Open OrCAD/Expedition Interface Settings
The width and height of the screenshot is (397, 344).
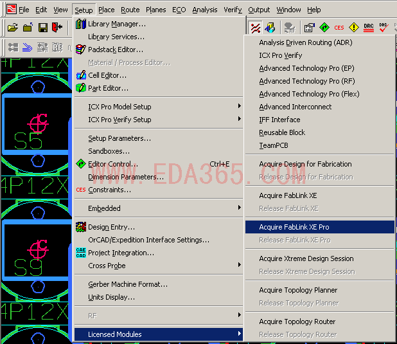tap(159, 240)
